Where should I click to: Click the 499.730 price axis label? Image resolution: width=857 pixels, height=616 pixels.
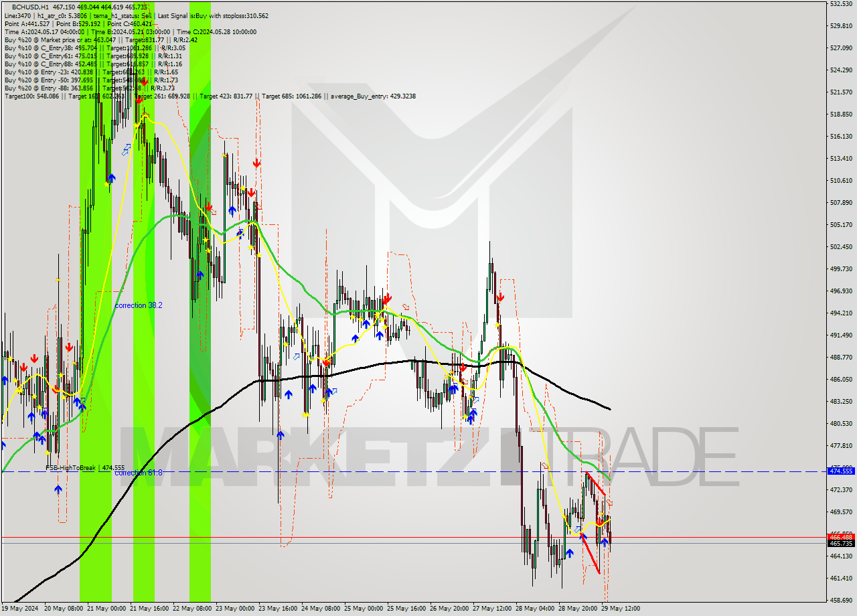(840, 269)
